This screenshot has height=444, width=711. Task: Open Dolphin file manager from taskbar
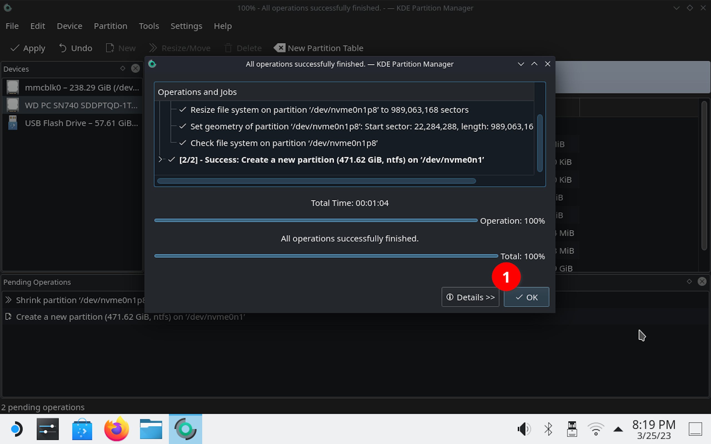pos(151,429)
